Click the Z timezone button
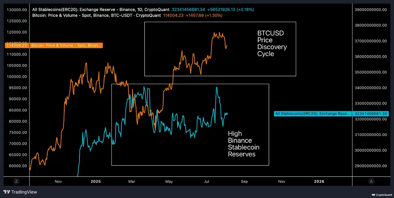This screenshot has height=198, width=394. pyautogui.click(x=16, y=181)
